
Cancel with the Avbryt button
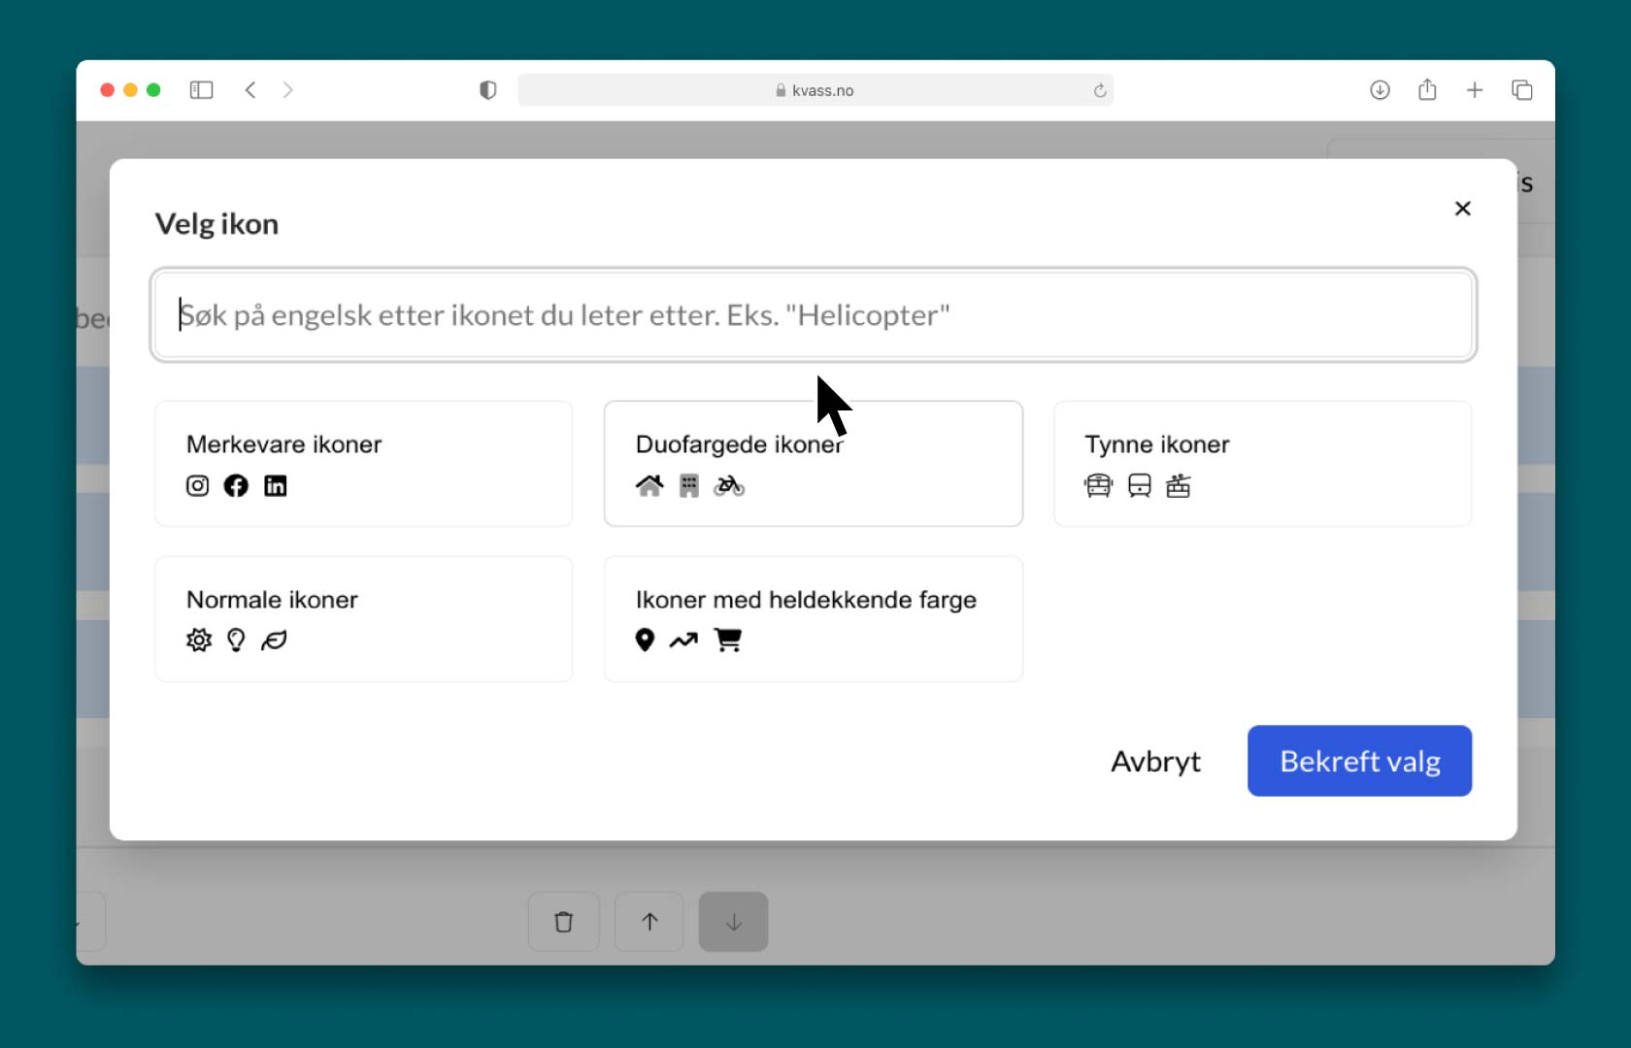[1155, 762]
